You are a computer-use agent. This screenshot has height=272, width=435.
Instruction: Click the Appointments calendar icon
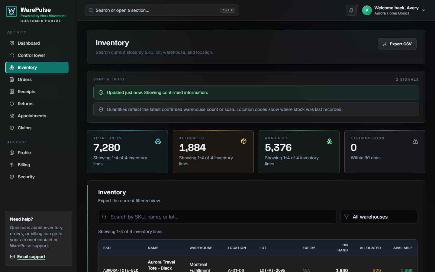pos(12,116)
